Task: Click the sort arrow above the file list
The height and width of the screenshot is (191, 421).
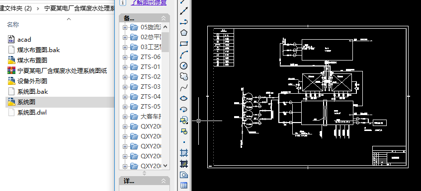Action: click(x=69, y=19)
